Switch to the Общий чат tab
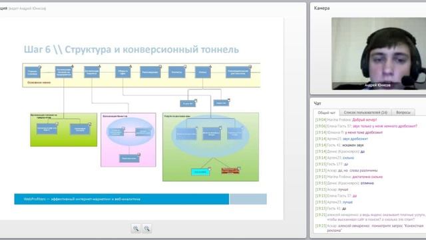 326,113
